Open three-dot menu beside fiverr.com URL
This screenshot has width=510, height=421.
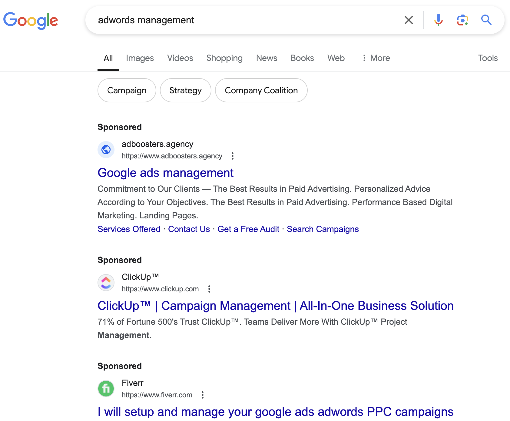click(x=203, y=395)
